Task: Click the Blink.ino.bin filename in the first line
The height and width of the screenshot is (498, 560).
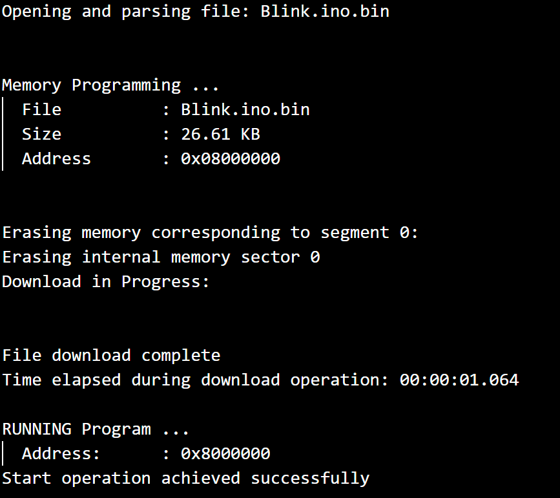Action: tap(325, 12)
